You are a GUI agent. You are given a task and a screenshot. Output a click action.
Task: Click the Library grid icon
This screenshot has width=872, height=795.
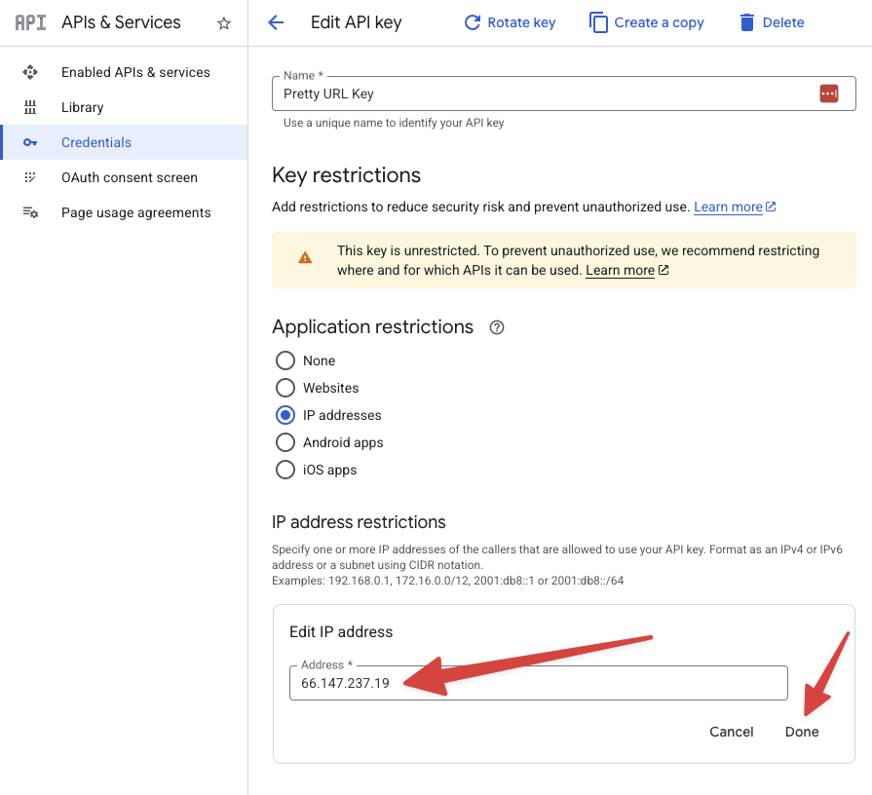[30, 107]
